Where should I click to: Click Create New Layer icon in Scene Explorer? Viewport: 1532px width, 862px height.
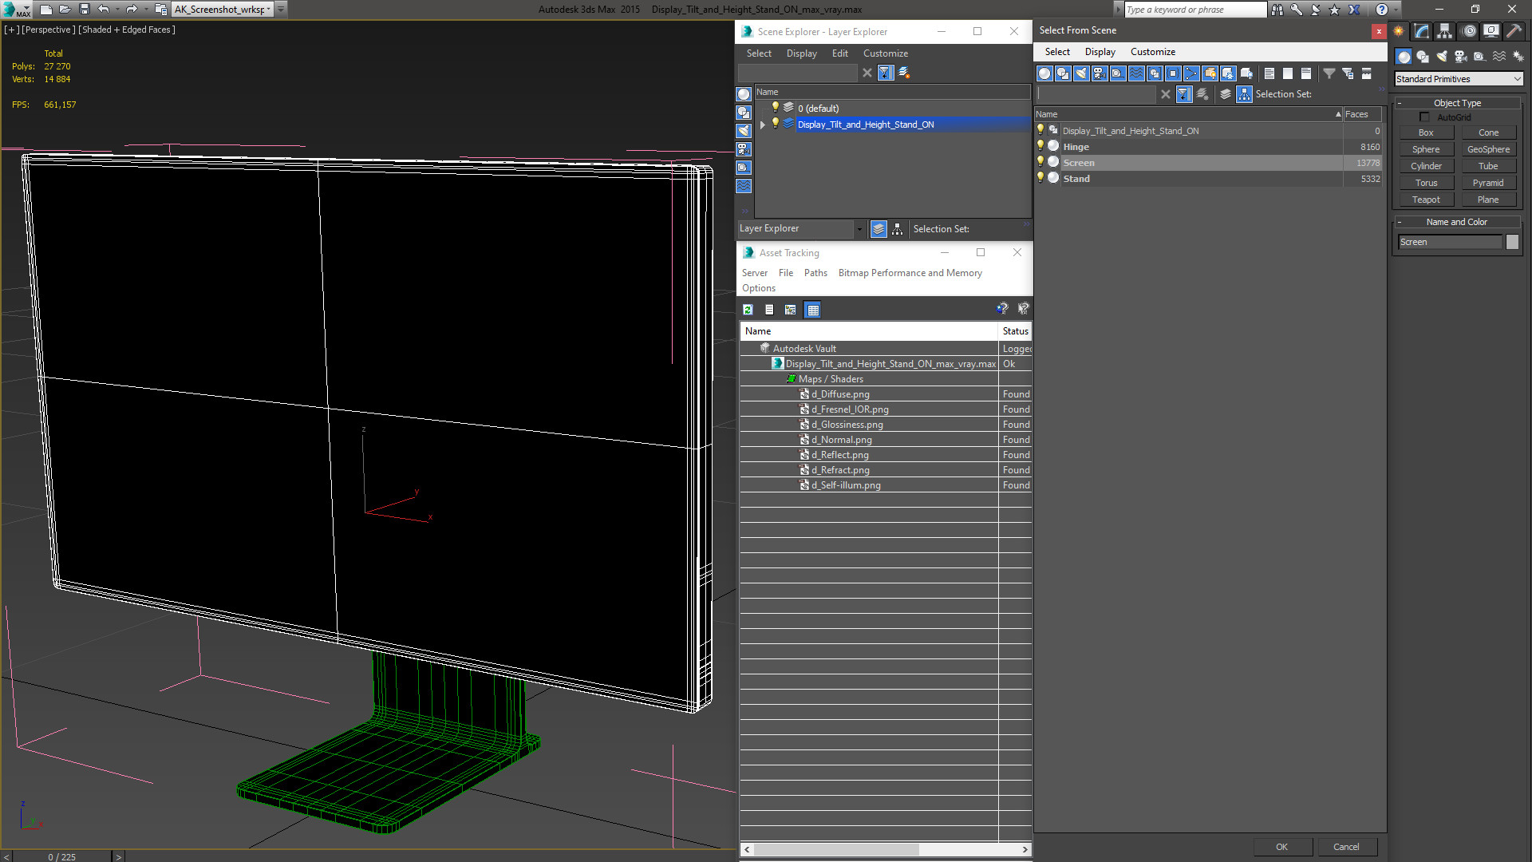904,73
